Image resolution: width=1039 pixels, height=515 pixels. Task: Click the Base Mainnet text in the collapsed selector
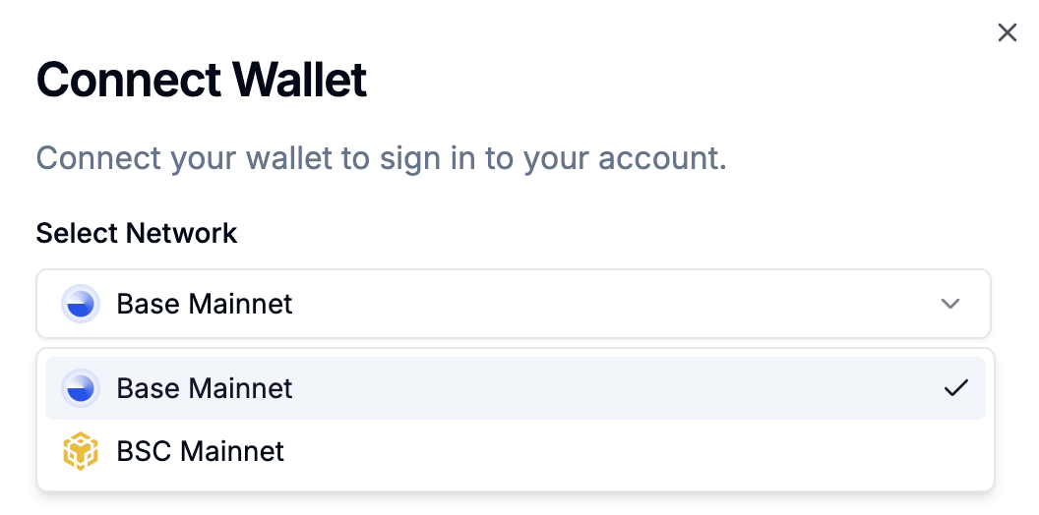click(x=204, y=304)
